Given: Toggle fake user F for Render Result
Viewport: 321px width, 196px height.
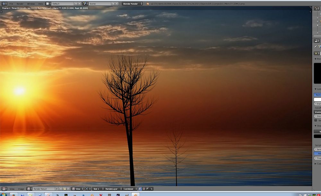Looking at the screenshot, I should click(57, 189).
